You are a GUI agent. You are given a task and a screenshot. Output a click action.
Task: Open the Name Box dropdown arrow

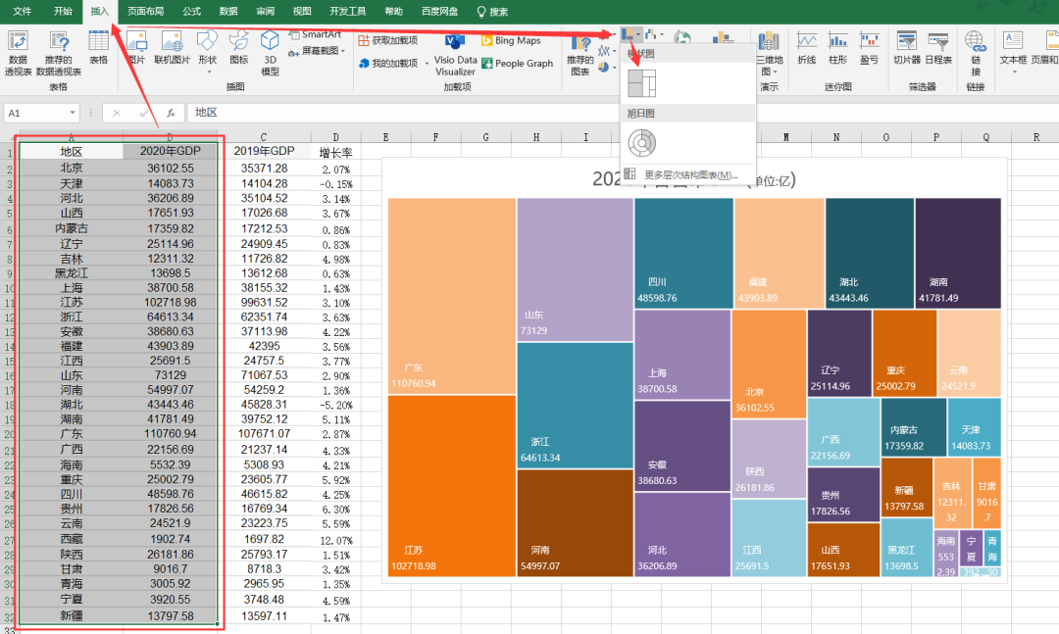(71, 113)
